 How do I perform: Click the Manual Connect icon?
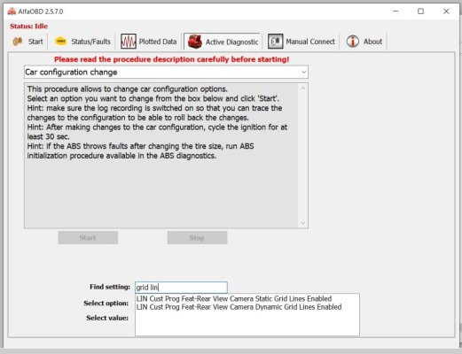(275, 42)
